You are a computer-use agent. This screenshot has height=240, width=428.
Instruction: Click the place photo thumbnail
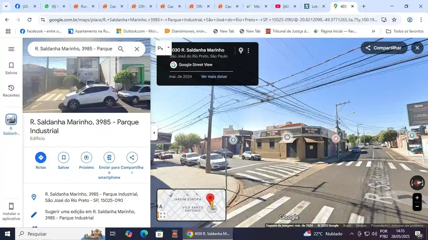pos(86,84)
